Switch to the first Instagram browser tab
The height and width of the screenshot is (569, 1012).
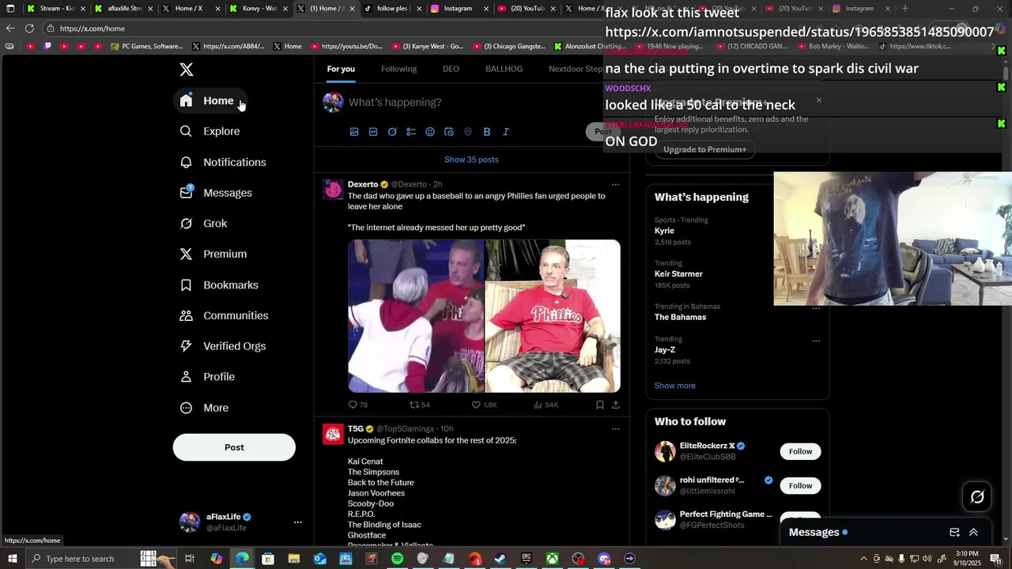coord(458,9)
